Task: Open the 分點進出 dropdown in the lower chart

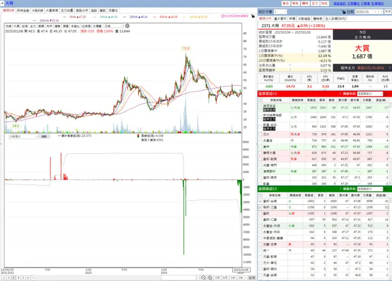Action: (23, 137)
